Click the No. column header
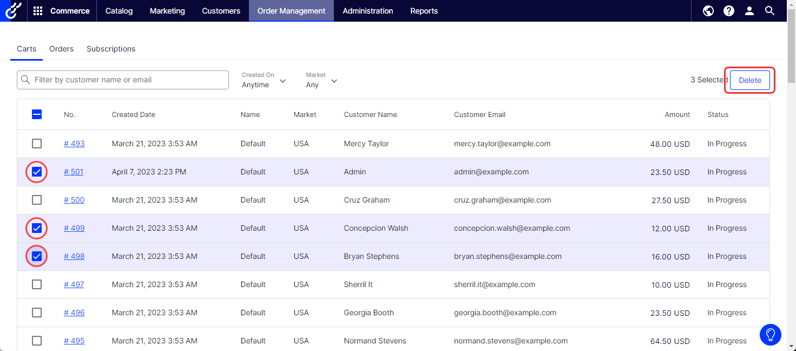 pyautogui.click(x=69, y=114)
